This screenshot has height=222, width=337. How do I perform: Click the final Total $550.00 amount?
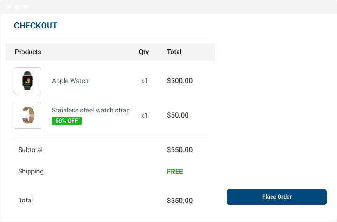pyautogui.click(x=179, y=201)
